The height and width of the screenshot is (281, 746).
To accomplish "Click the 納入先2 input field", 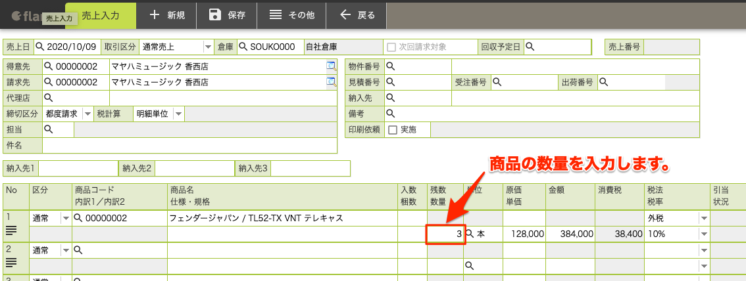I will [195, 168].
